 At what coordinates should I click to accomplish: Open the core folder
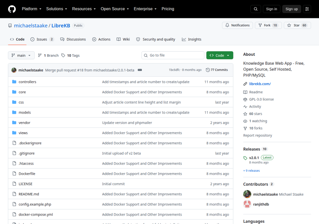(22, 92)
